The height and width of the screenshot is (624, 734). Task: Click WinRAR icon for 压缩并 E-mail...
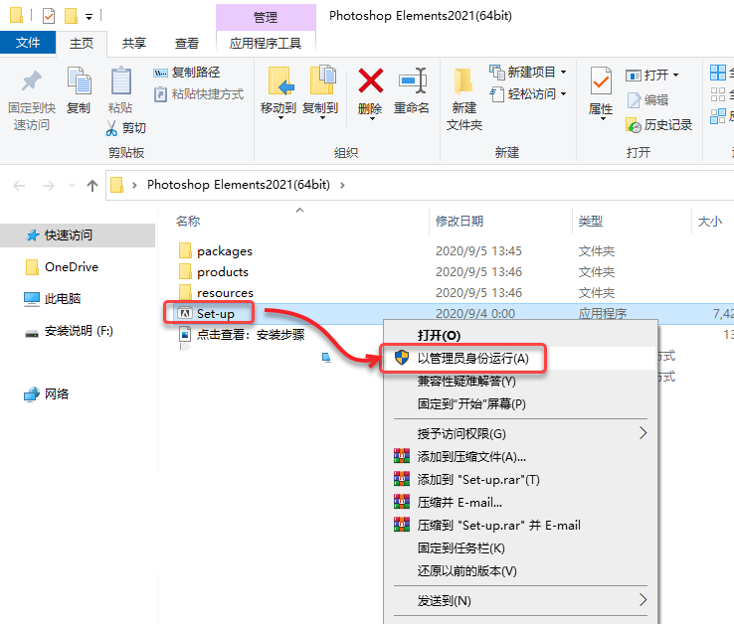click(x=402, y=503)
